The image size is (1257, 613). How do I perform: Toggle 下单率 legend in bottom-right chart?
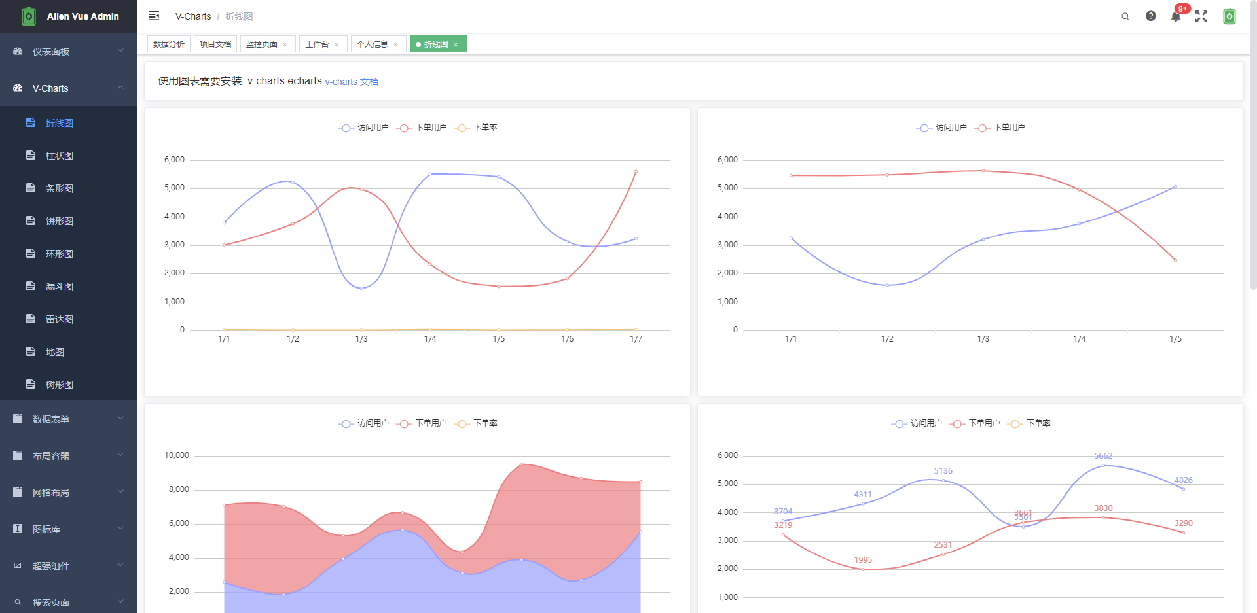coord(1029,423)
